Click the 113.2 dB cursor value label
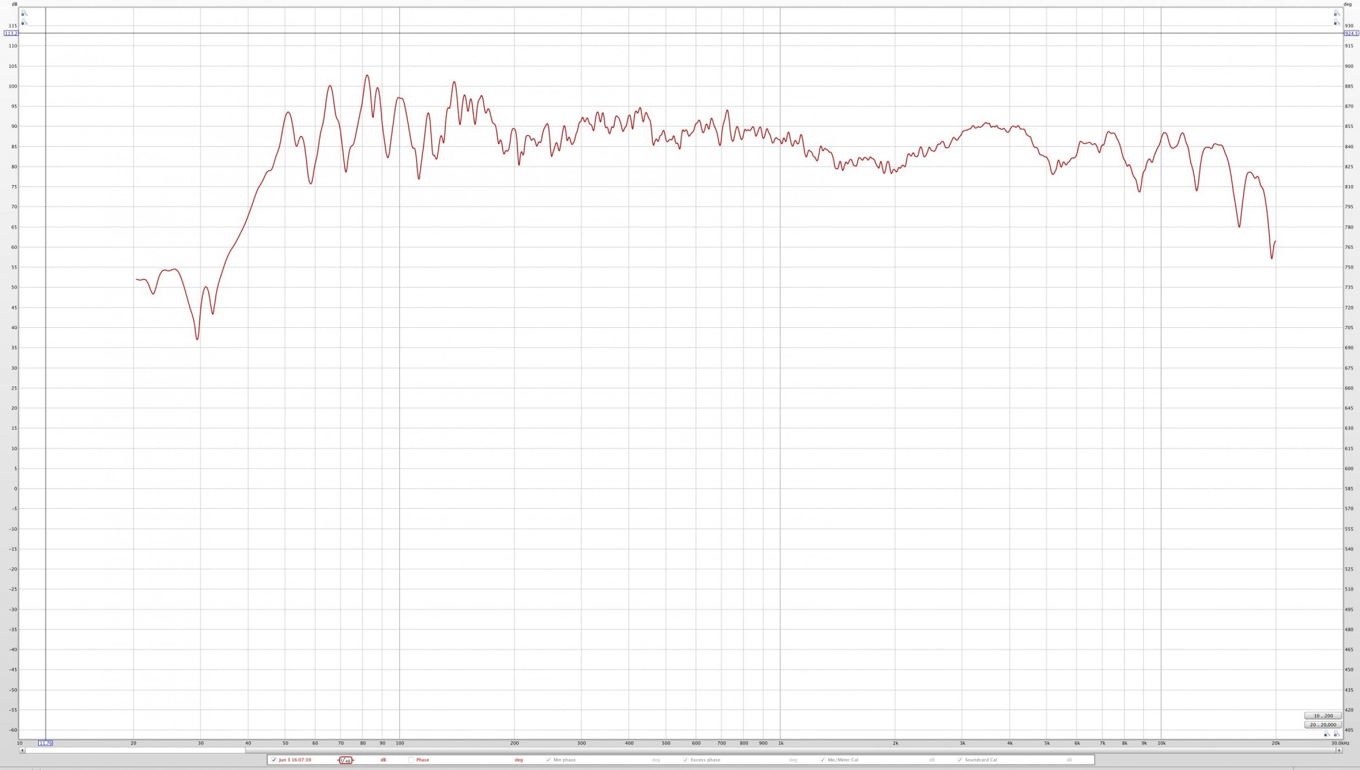The width and height of the screenshot is (1360, 770). [x=11, y=33]
